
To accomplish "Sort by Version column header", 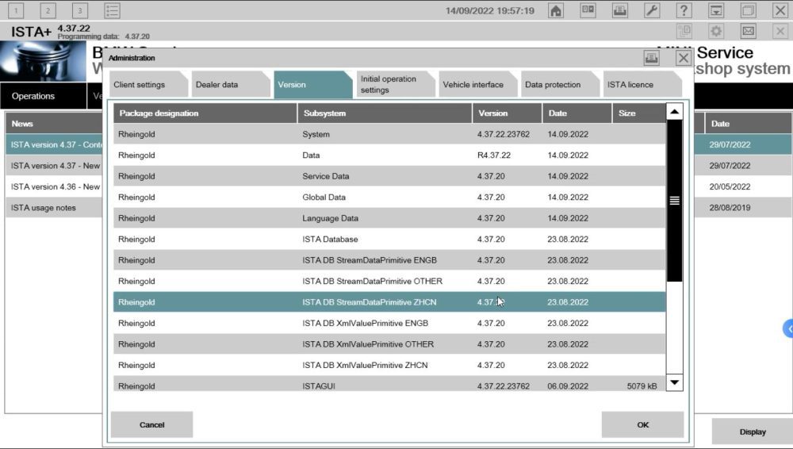I will pyautogui.click(x=508, y=113).
